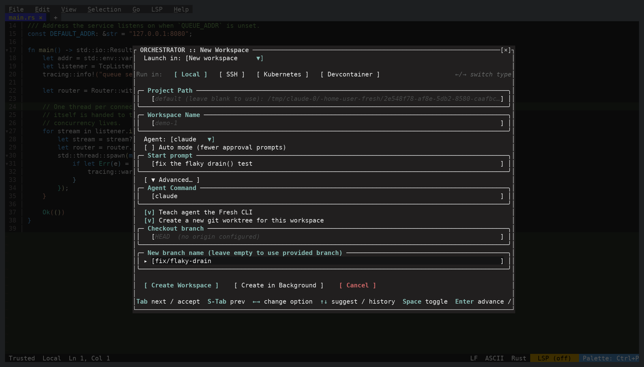Select Local run type

[191, 74]
